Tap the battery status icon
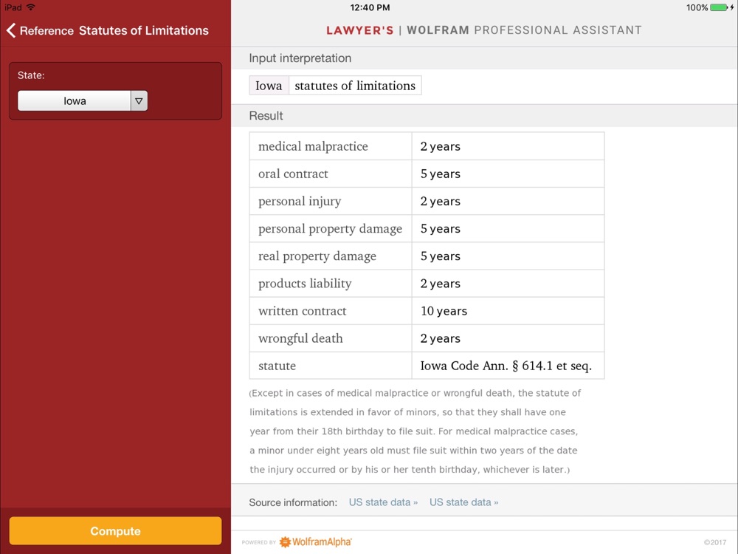 pyautogui.click(x=719, y=7)
